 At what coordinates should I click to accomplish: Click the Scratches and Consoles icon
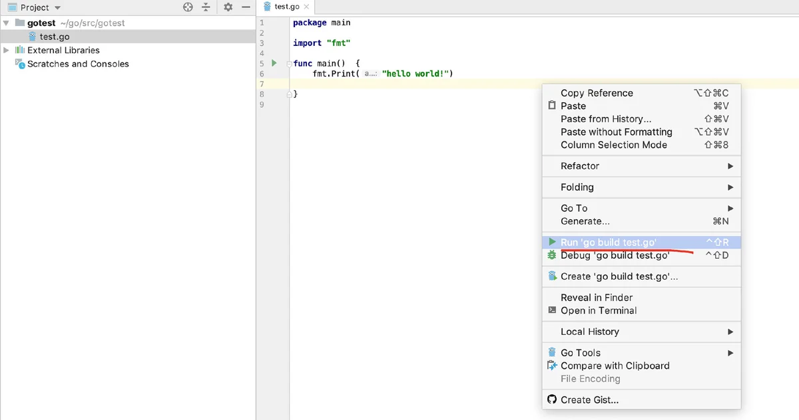click(19, 64)
